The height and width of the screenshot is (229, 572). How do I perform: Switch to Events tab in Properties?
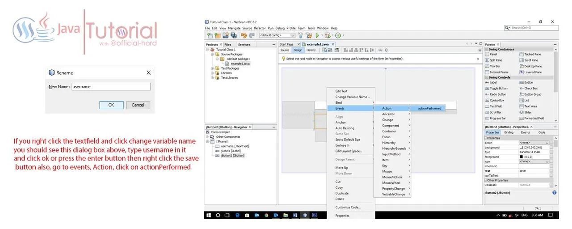(526, 132)
